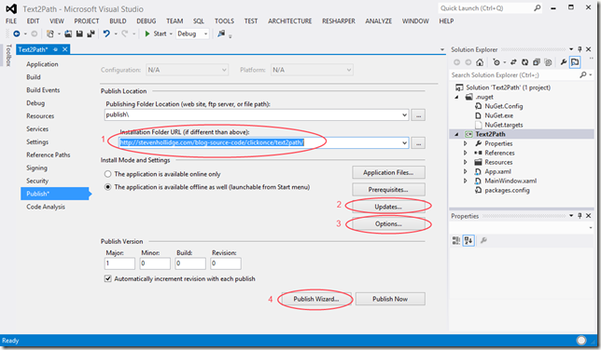The image size is (601, 350).
Task: Expand the References node
Action: pyautogui.click(x=466, y=153)
